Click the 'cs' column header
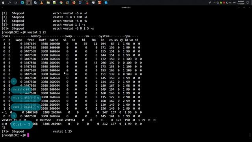This screenshot has width=252, height=142. [111, 40]
